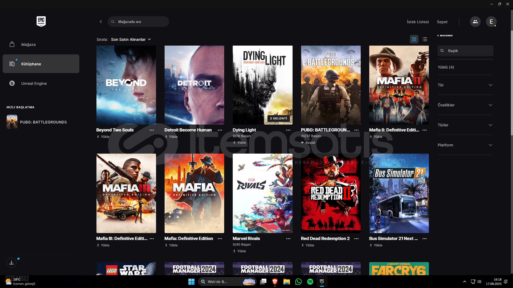
Task: Install Detroit Become Human via Yükle
Action: coord(171,137)
